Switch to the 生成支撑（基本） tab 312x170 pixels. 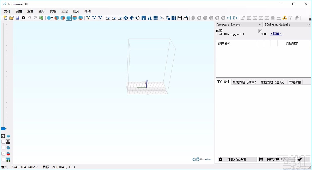pyautogui.click(x=245, y=82)
